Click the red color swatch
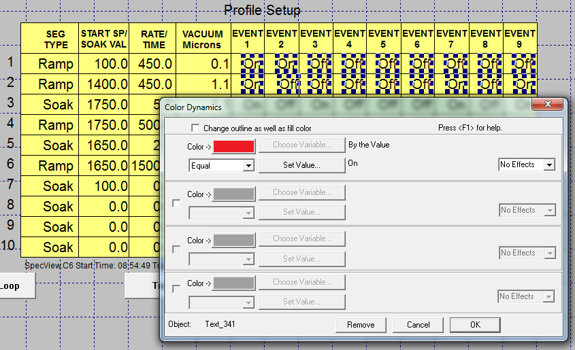 233,146
